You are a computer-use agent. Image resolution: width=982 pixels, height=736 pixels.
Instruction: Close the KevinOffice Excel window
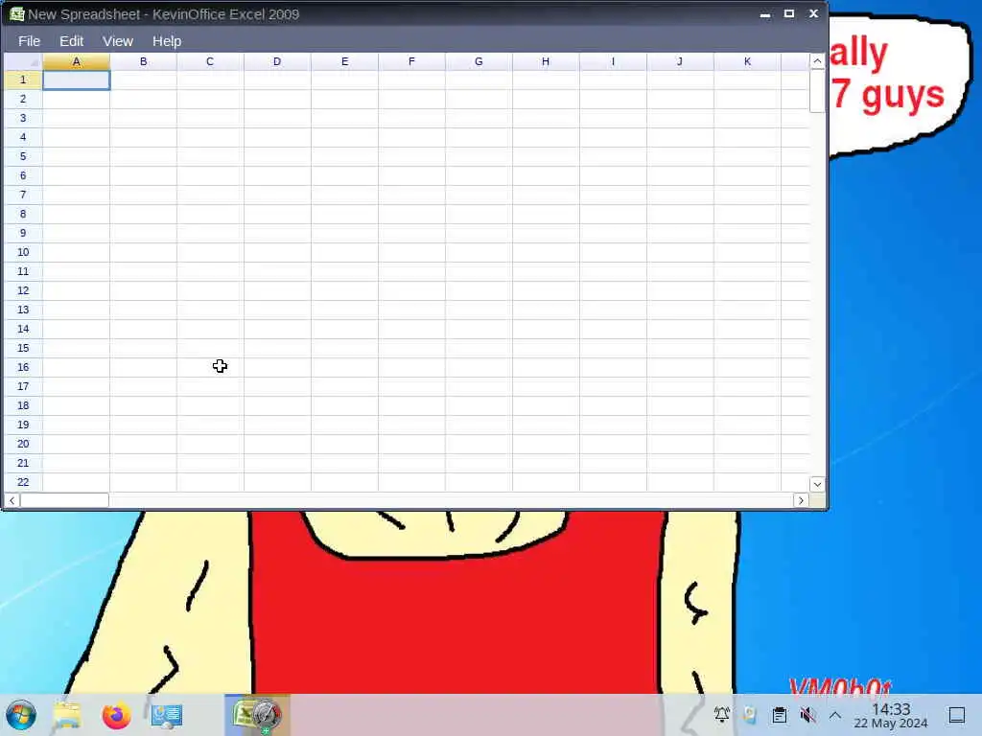coord(813,13)
